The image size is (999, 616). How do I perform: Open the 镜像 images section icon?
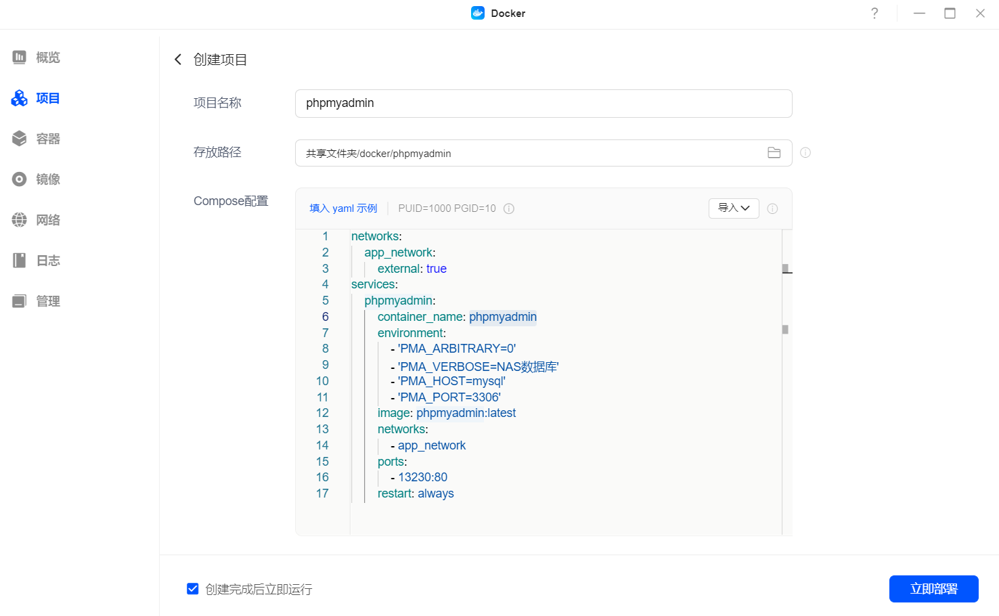[20, 179]
